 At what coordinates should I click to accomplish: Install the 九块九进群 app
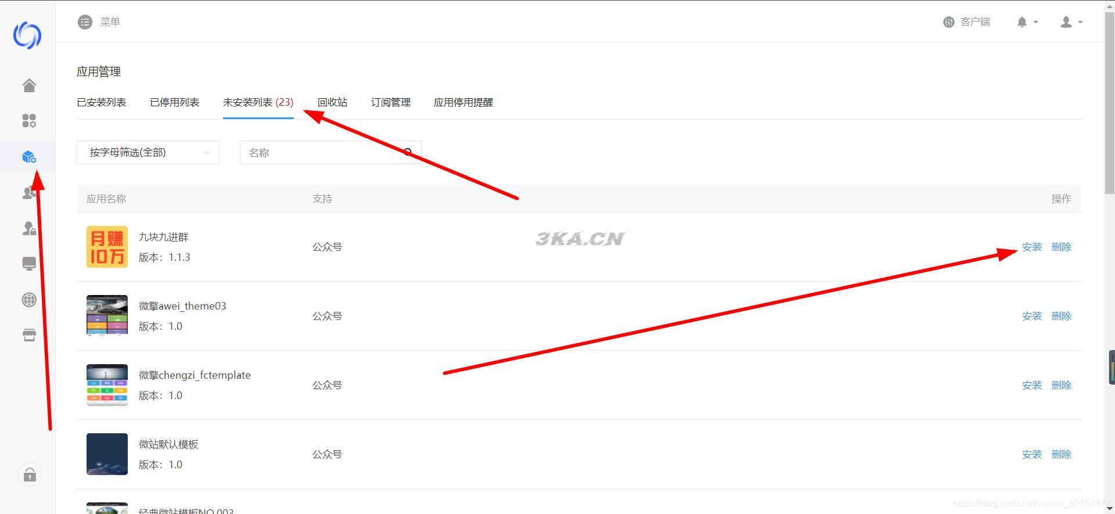1032,247
